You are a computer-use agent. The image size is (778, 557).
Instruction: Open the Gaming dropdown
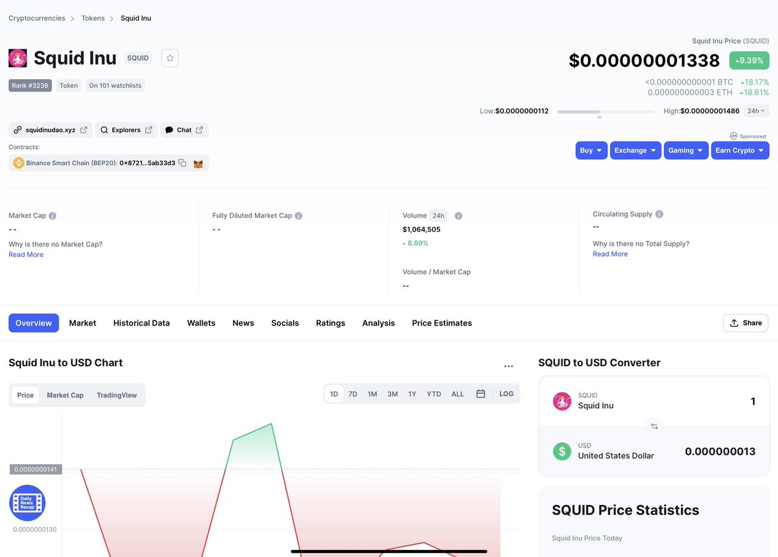click(x=686, y=150)
